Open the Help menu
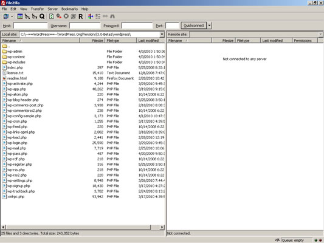Screen dimensions: 324x243 pyautogui.click(x=84, y=9)
